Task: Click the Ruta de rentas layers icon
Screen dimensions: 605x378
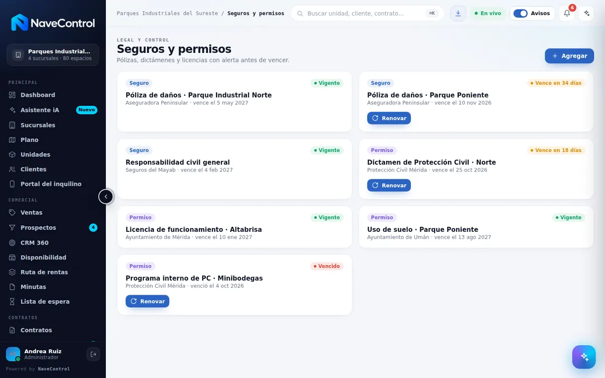Action: [x=13, y=272]
